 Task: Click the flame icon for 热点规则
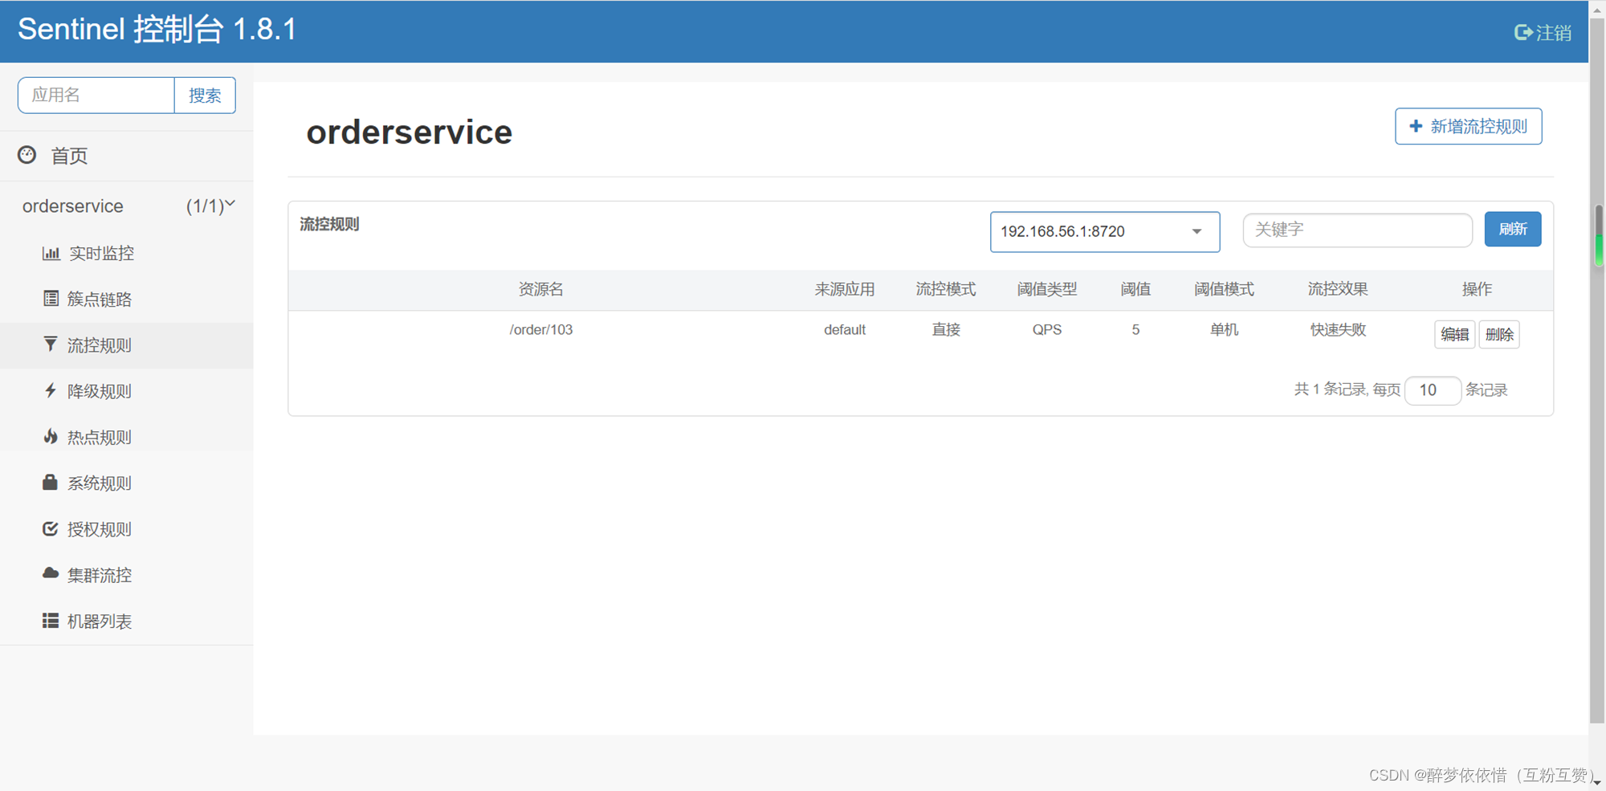point(51,436)
